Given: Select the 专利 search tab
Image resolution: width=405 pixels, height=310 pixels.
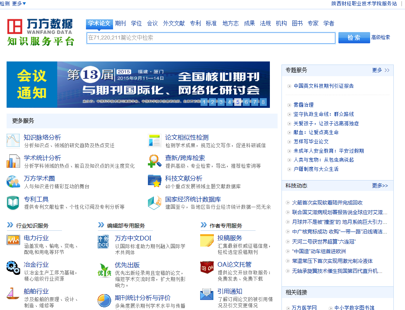Looking at the screenshot, I should (x=196, y=24).
